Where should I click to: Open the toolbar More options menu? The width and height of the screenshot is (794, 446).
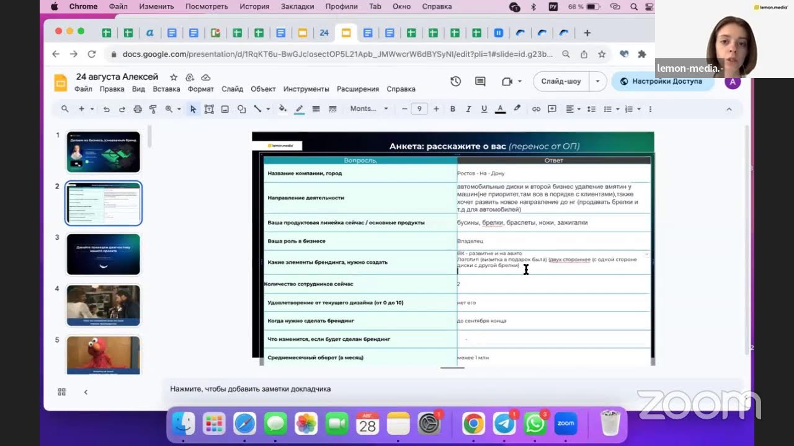click(x=650, y=109)
